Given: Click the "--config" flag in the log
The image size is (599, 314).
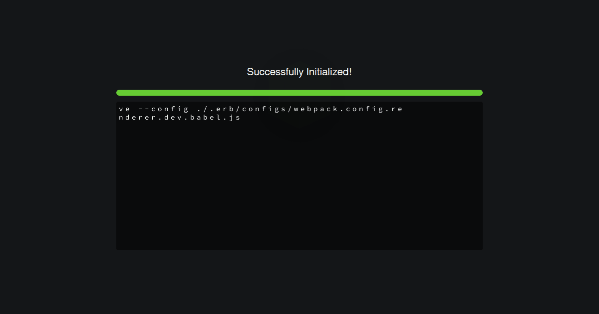Looking at the screenshot, I should click(x=163, y=109).
